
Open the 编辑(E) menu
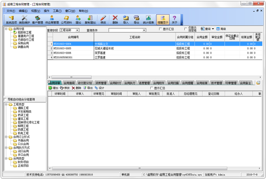pyautogui.click(x=23, y=11)
